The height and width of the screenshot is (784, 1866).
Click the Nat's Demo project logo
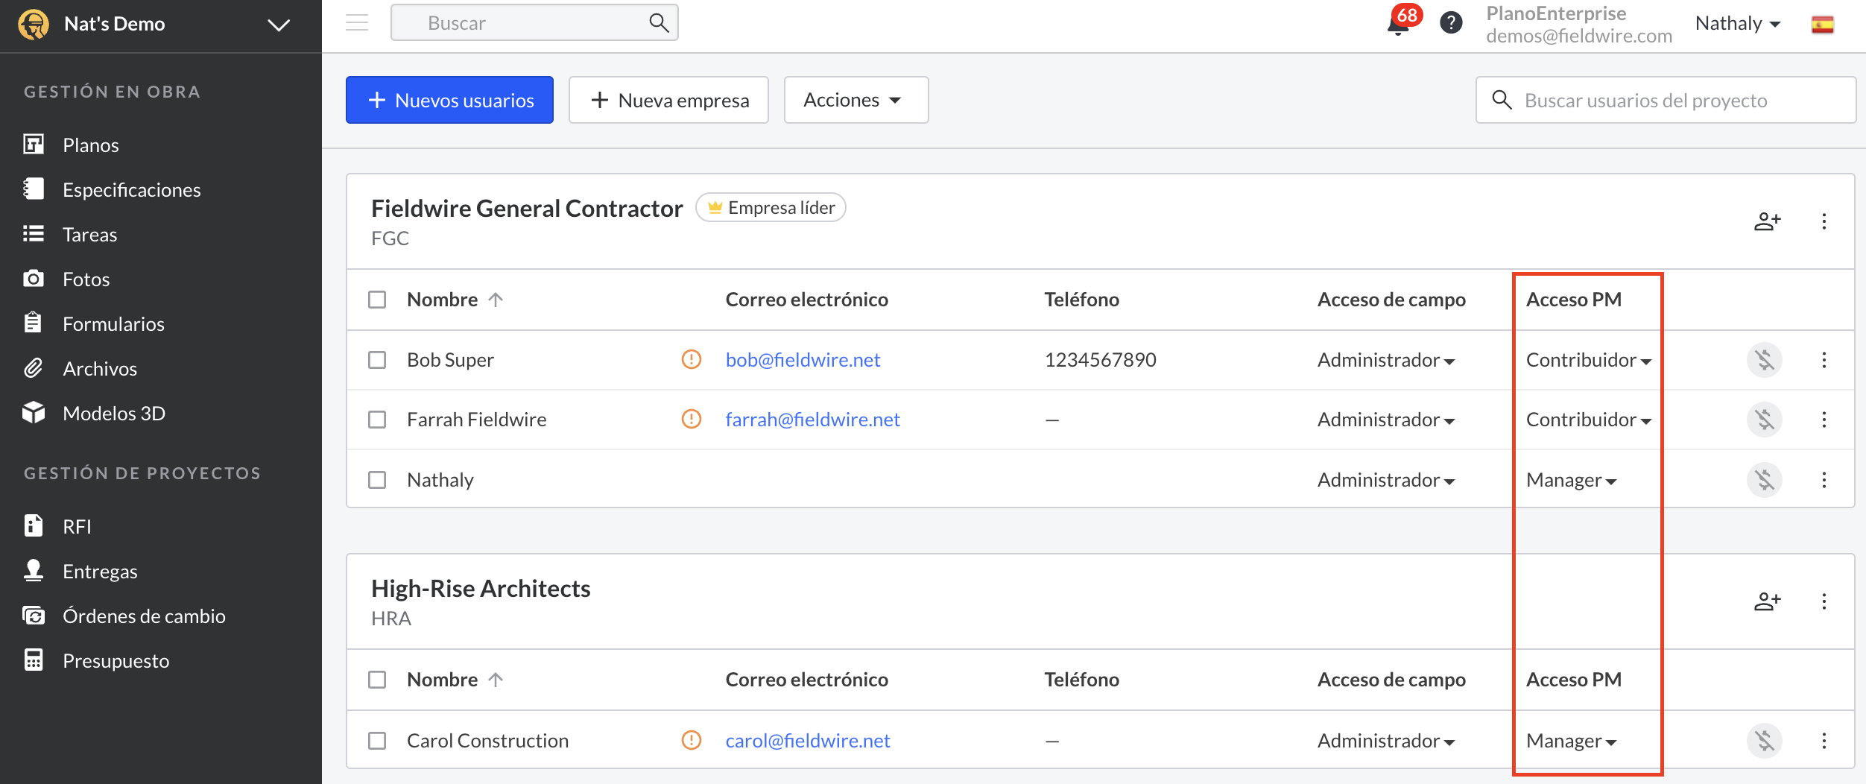tap(34, 24)
